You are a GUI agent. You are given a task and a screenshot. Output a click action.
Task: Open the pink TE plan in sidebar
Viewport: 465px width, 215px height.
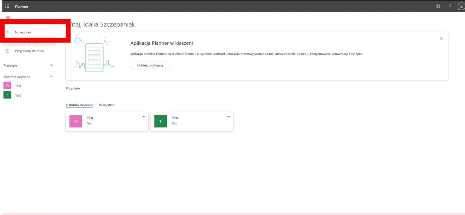point(7,86)
